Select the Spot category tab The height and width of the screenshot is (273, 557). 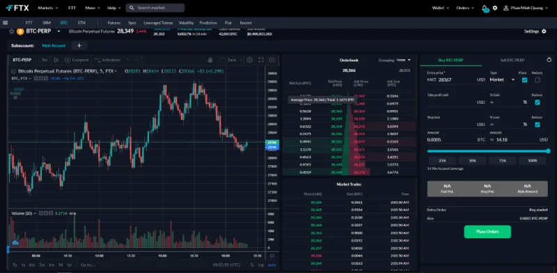click(132, 23)
